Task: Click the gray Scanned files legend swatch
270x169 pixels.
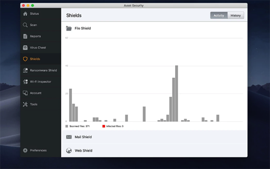Action: (67, 126)
